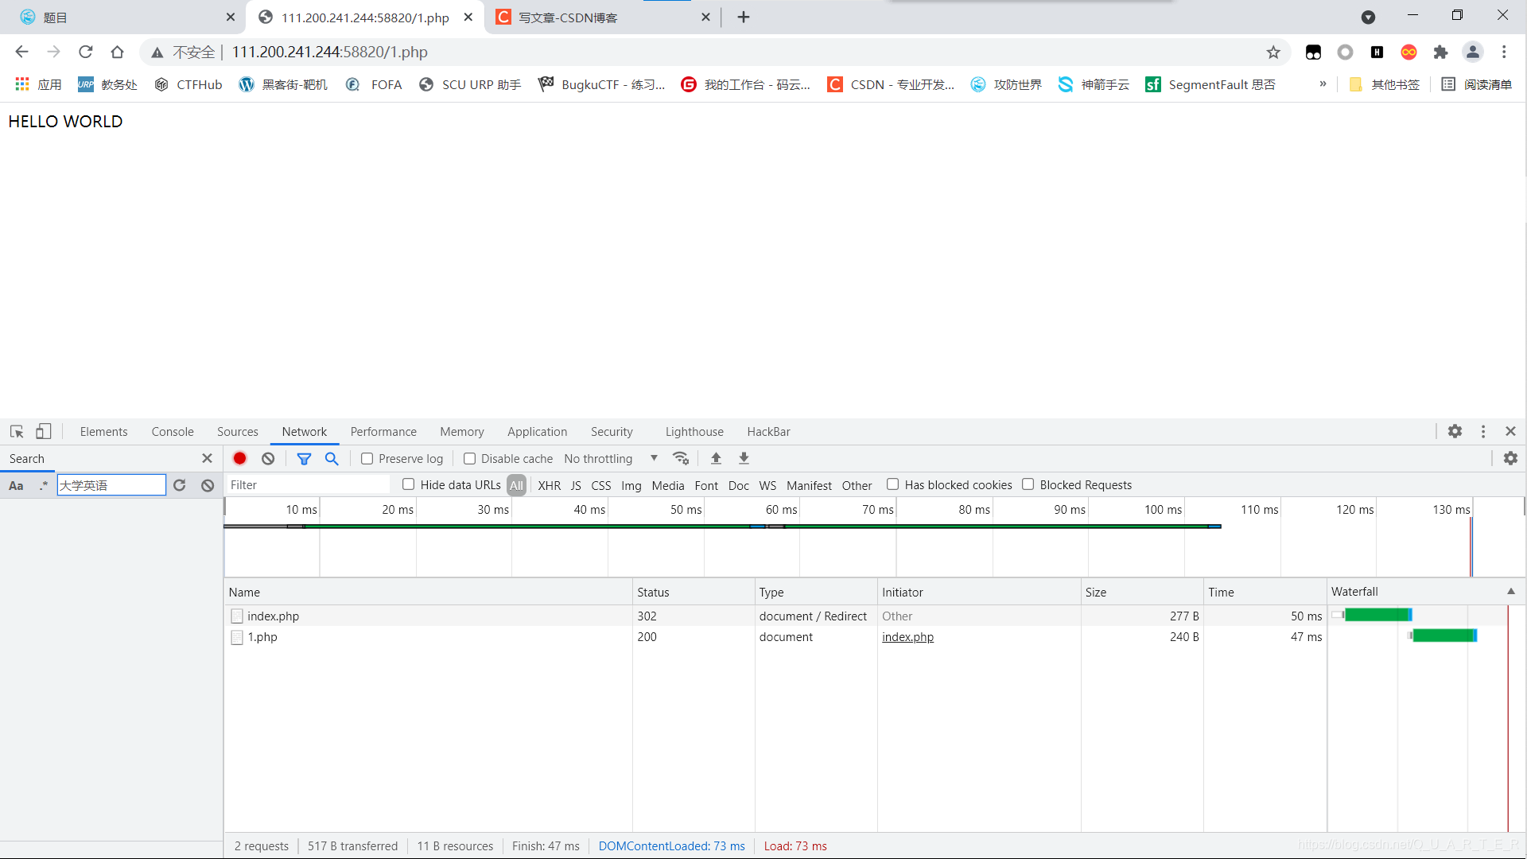Refresh the search results in the search panel
Viewport: 1527px width, 859px height.
point(180,485)
